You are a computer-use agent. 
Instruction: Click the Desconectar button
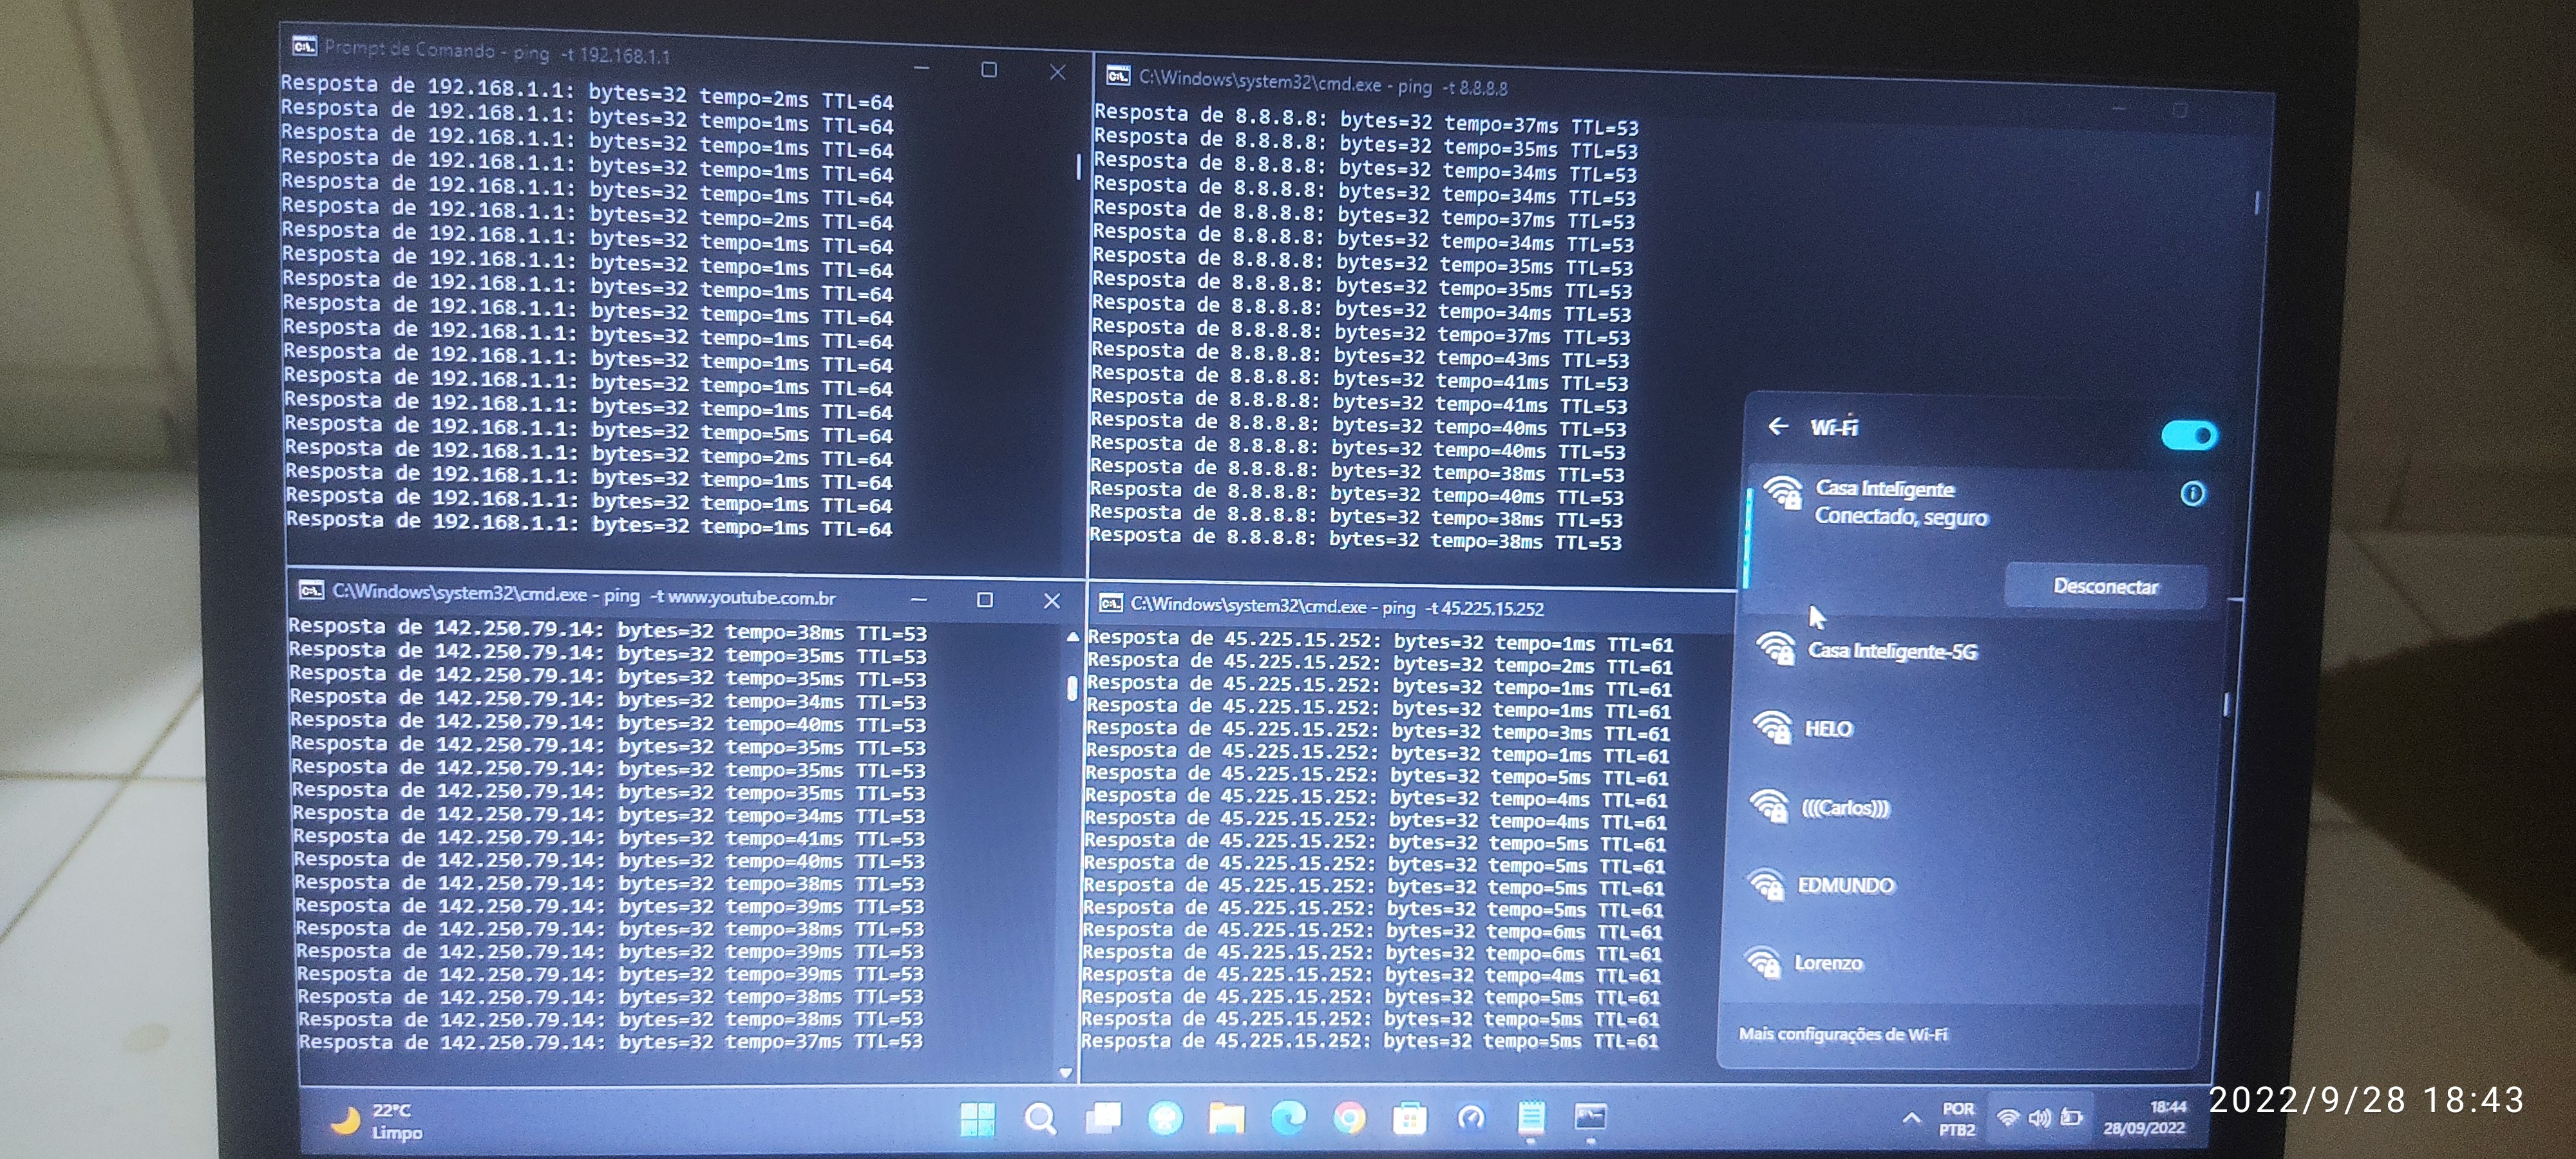pyautogui.click(x=2105, y=586)
